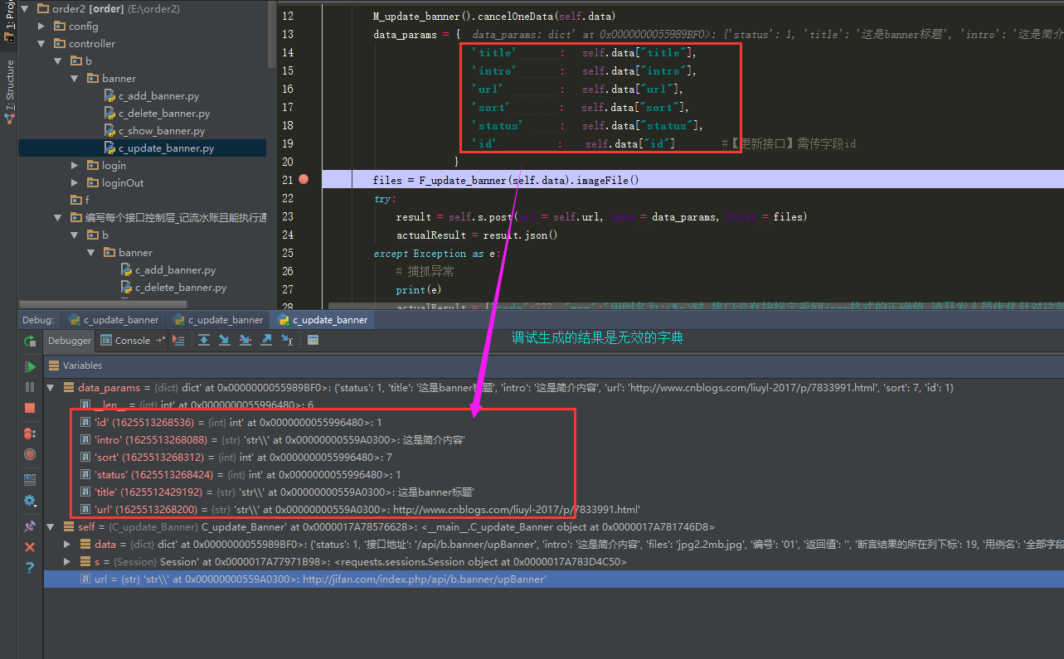Click Run to Cursor icon
Image resolution: width=1064 pixels, height=659 pixels.
click(x=287, y=340)
